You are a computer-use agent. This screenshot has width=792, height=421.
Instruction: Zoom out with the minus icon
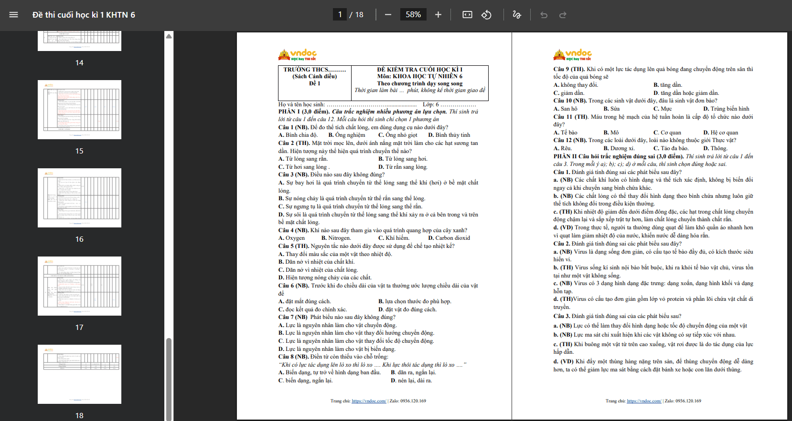click(388, 15)
